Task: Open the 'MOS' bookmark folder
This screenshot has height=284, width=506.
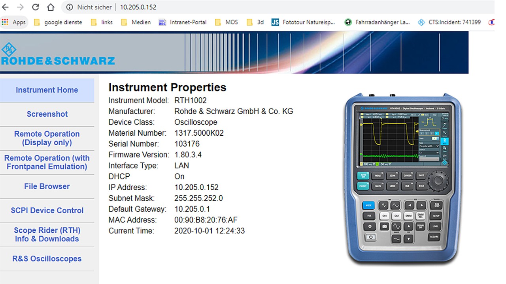Action: pyautogui.click(x=227, y=22)
